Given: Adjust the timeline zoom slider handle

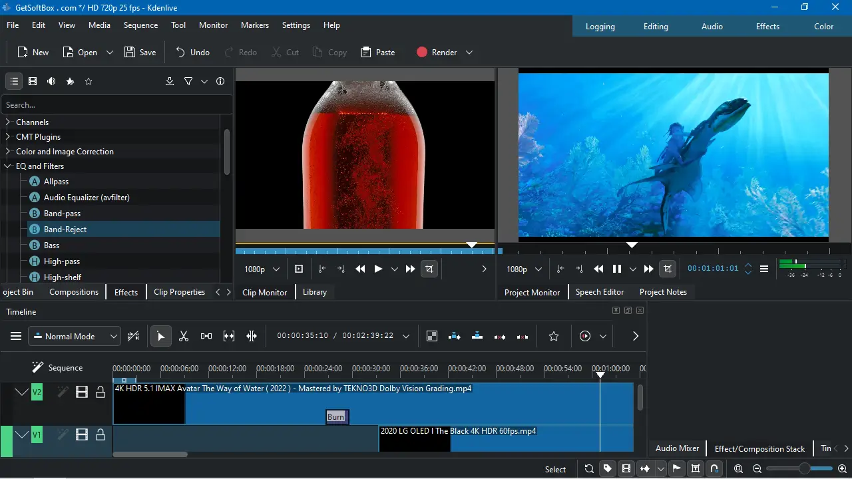Looking at the screenshot, I should coord(804,468).
